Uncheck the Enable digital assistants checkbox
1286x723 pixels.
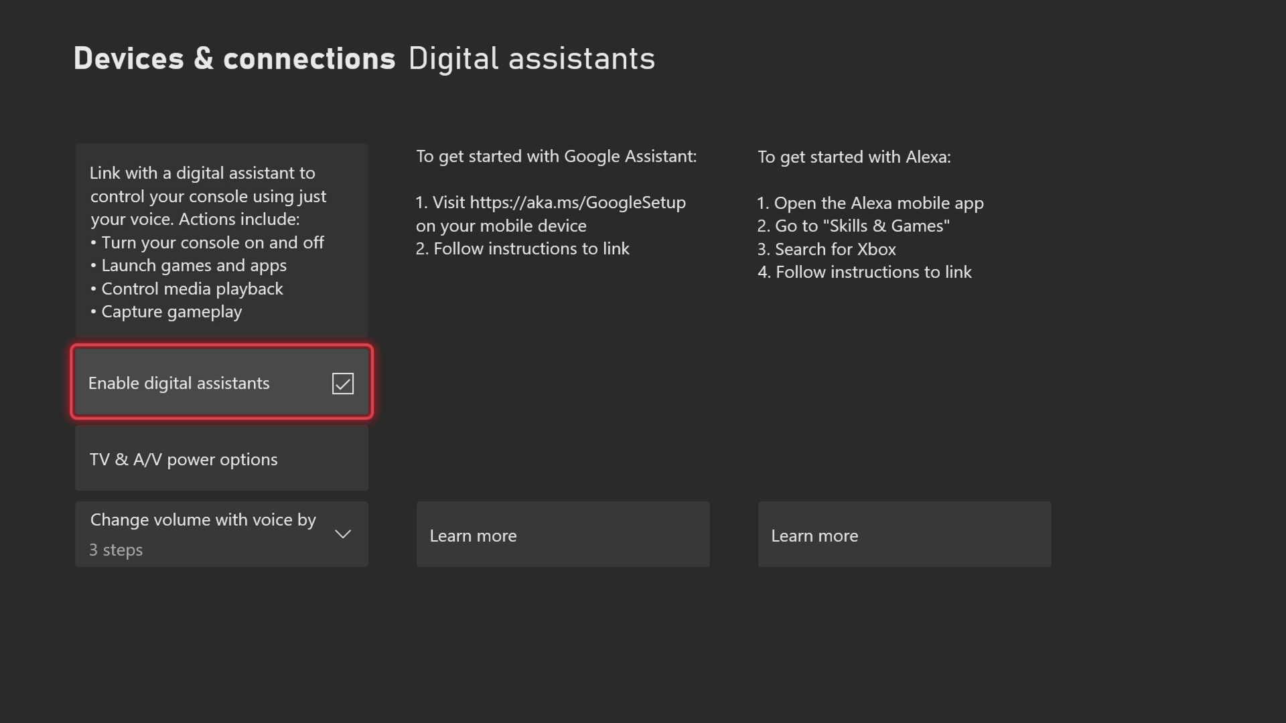click(342, 384)
